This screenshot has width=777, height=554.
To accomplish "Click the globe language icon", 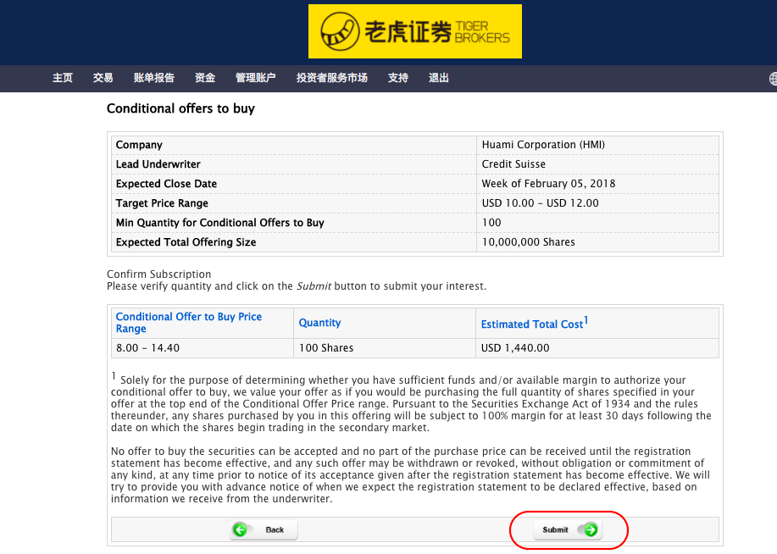I will (x=773, y=78).
